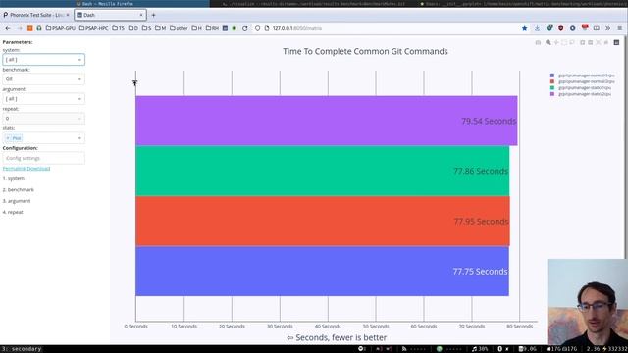Click the purple 79.54 Seconds bar
The image size is (628, 353).
pos(327,121)
